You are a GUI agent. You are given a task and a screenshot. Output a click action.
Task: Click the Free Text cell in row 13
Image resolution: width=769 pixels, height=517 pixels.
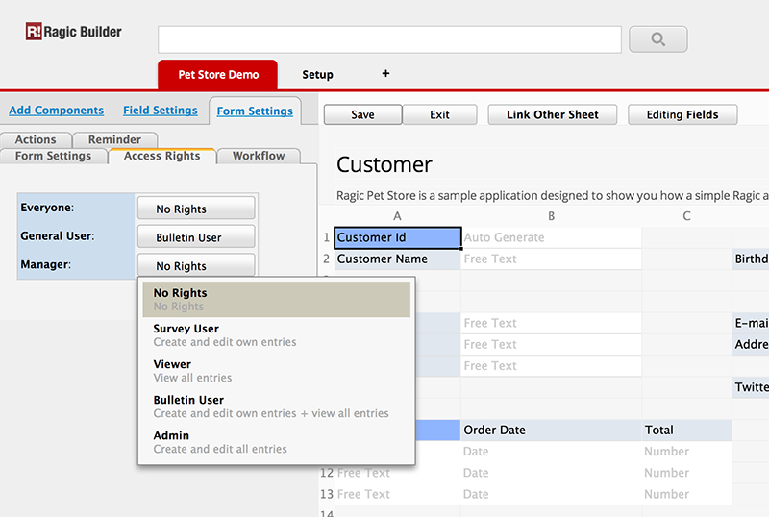point(398,494)
